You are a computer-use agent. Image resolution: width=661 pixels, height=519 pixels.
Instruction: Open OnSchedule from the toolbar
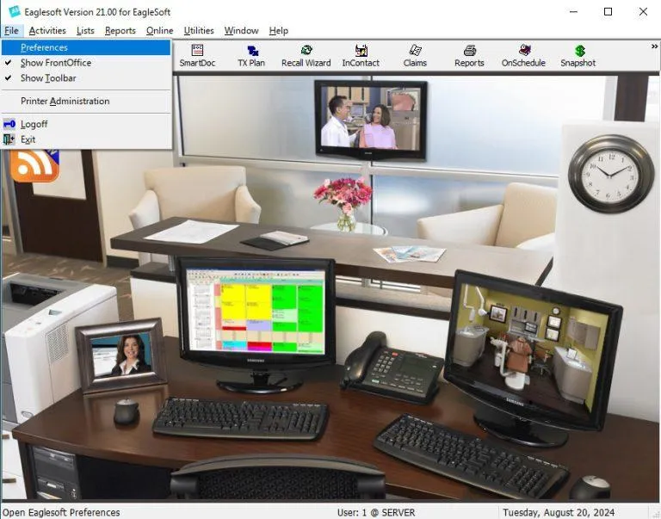coord(523,56)
